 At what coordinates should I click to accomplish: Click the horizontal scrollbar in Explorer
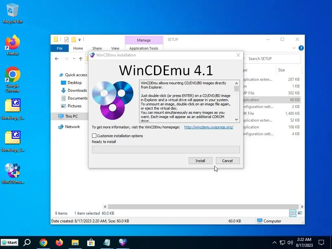(203, 207)
